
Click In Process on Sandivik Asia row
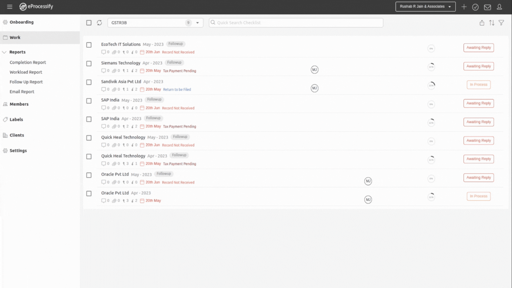(x=479, y=85)
